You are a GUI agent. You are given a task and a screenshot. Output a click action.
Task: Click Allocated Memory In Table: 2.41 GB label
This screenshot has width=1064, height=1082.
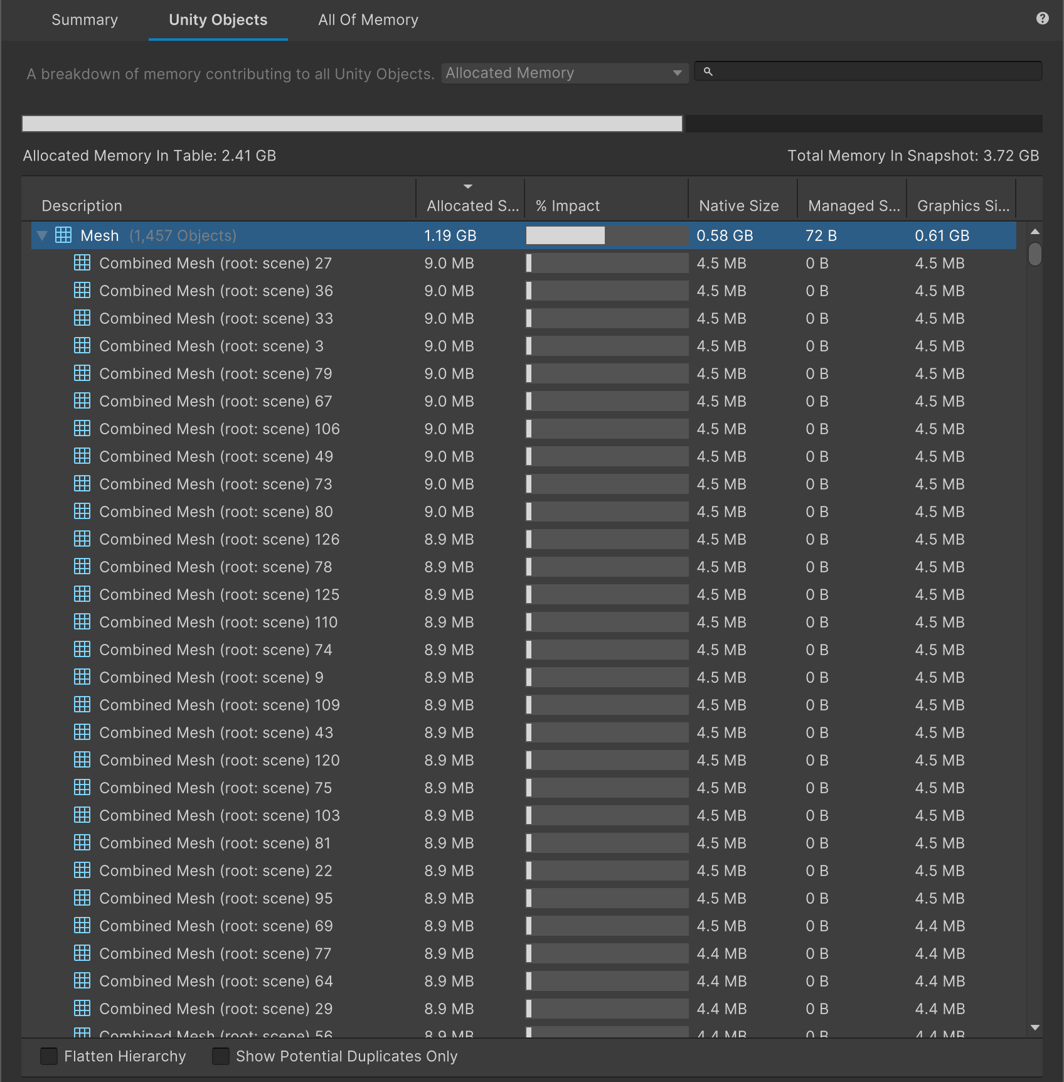tap(149, 156)
